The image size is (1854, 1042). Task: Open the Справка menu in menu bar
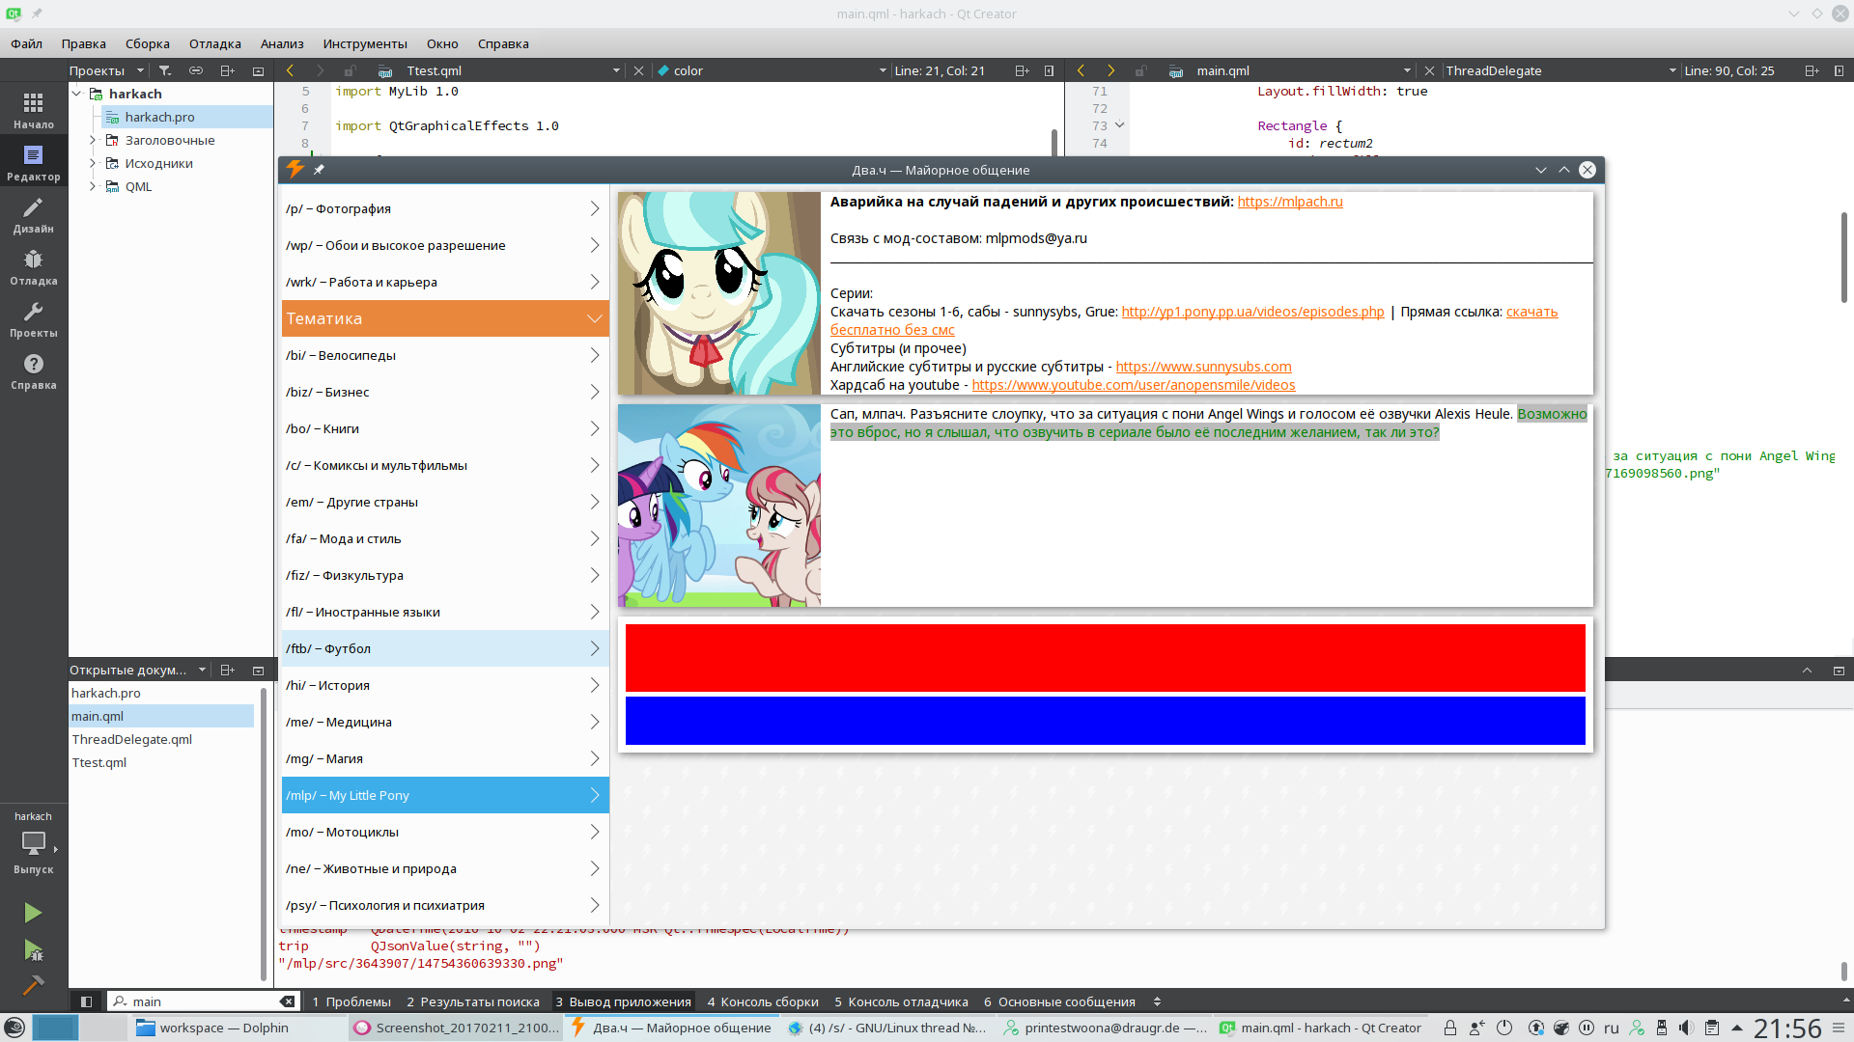click(503, 43)
